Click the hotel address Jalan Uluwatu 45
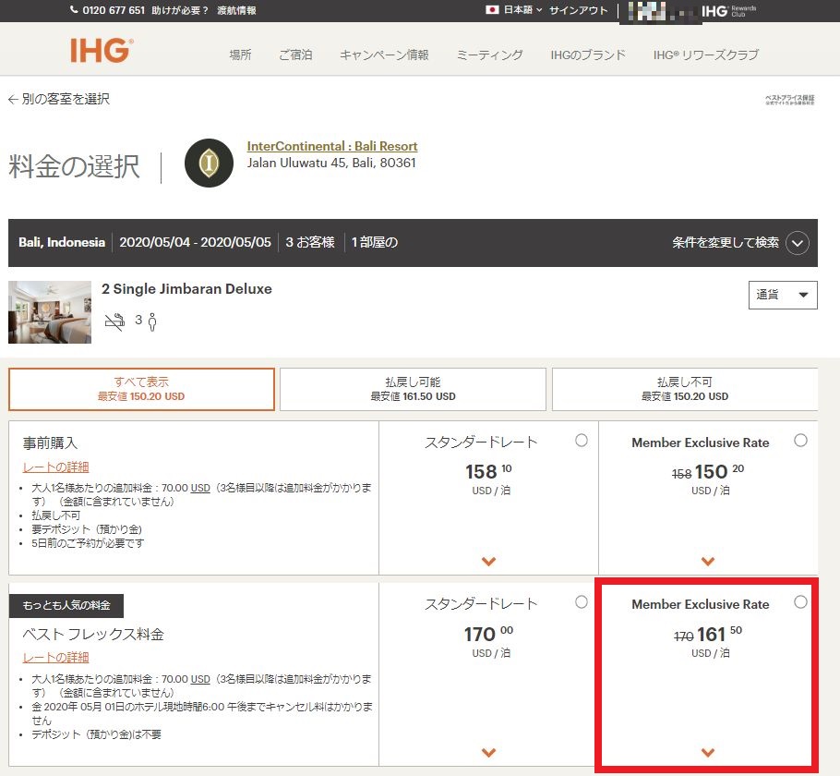Image resolution: width=840 pixels, height=776 pixels. click(331, 163)
